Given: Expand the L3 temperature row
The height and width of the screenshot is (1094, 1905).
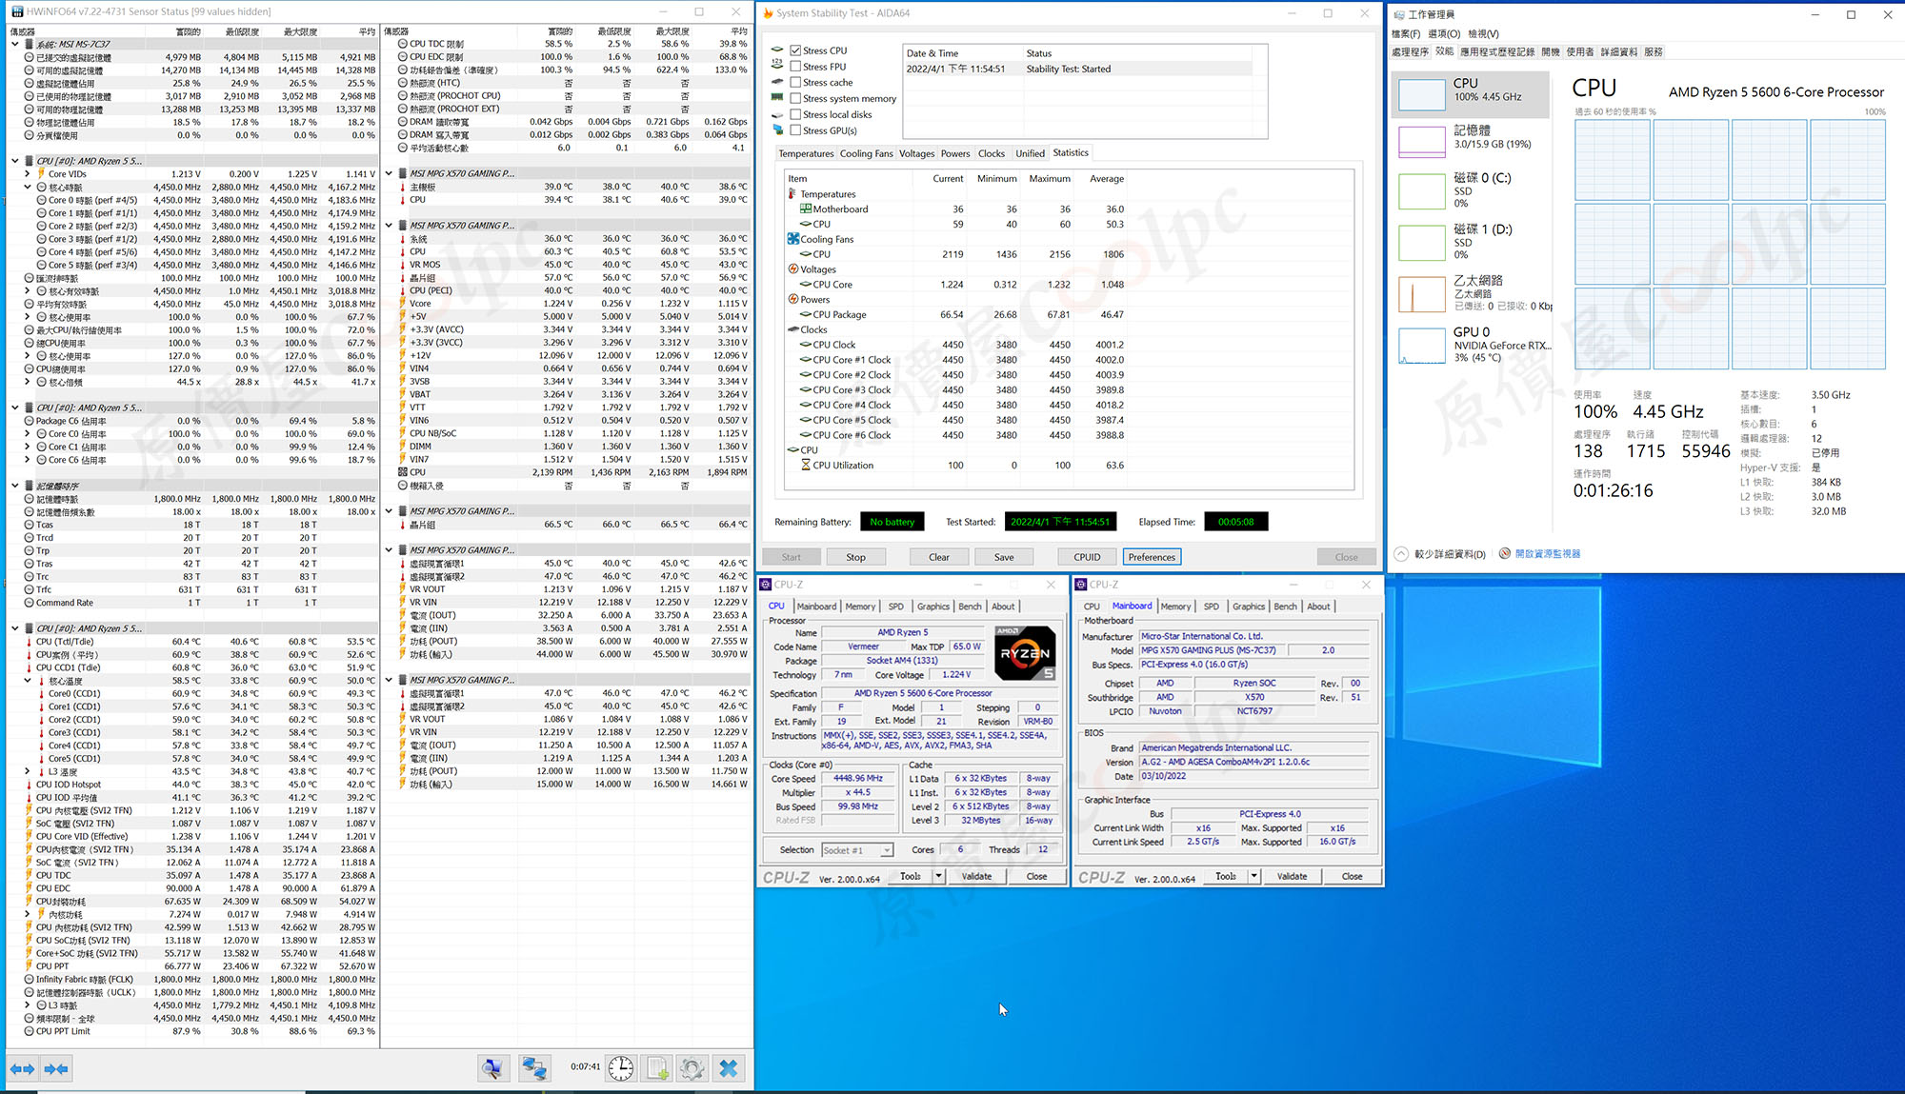Looking at the screenshot, I should pos(29,771).
